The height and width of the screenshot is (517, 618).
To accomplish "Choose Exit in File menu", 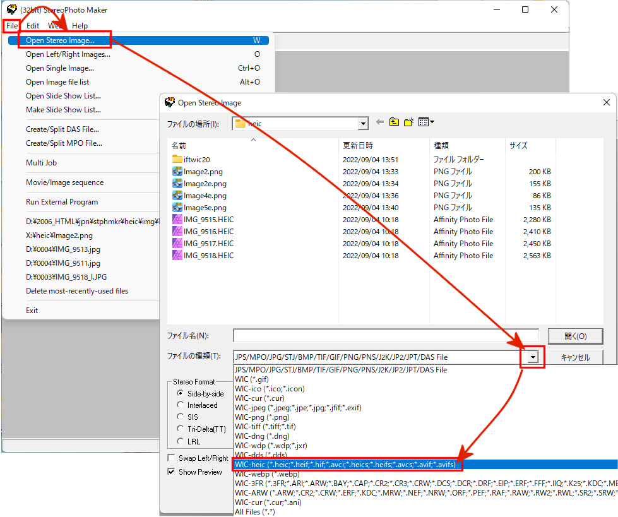I will click(x=32, y=311).
